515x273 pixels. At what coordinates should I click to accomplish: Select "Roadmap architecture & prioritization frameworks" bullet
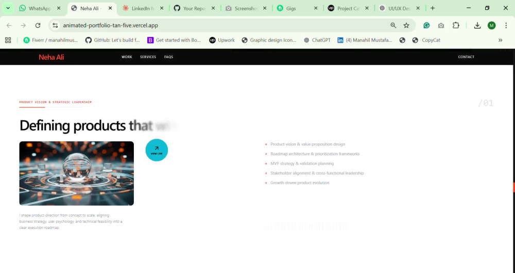[315, 154]
